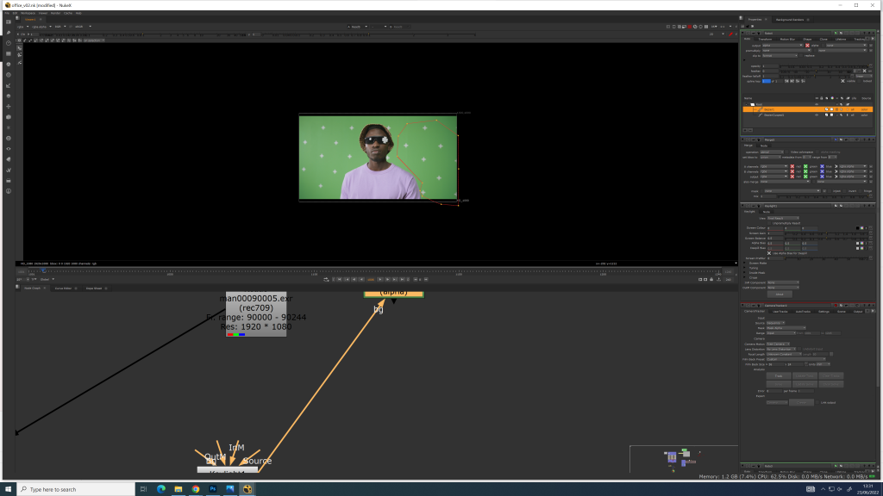Image resolution: width=883 pixels, height=496 pixels.
Task: Switch to the Background Renders tab
Action: (x=790, y=20)
